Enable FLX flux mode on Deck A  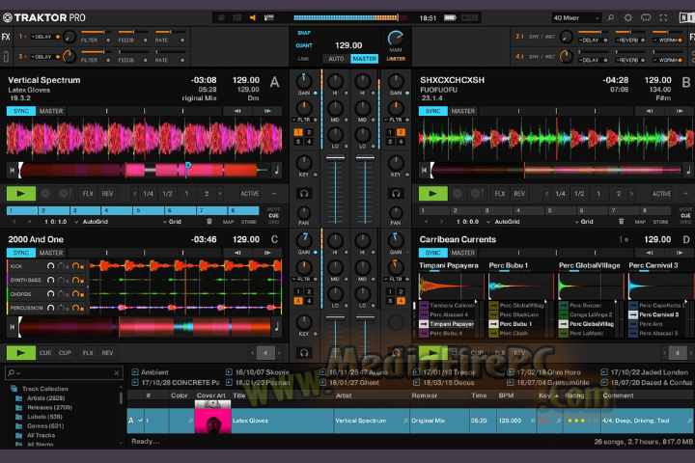coord(88,194)
